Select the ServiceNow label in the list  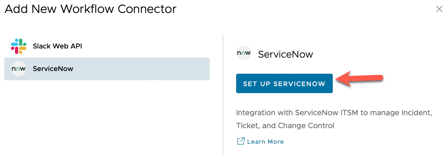tap(53, 69)
